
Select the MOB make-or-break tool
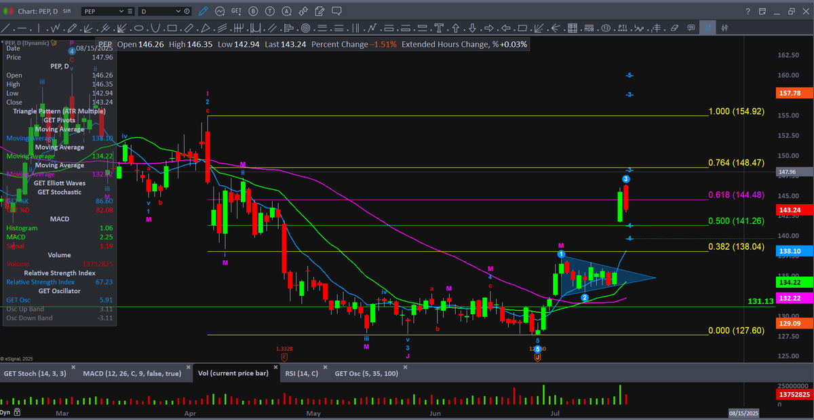589,28
